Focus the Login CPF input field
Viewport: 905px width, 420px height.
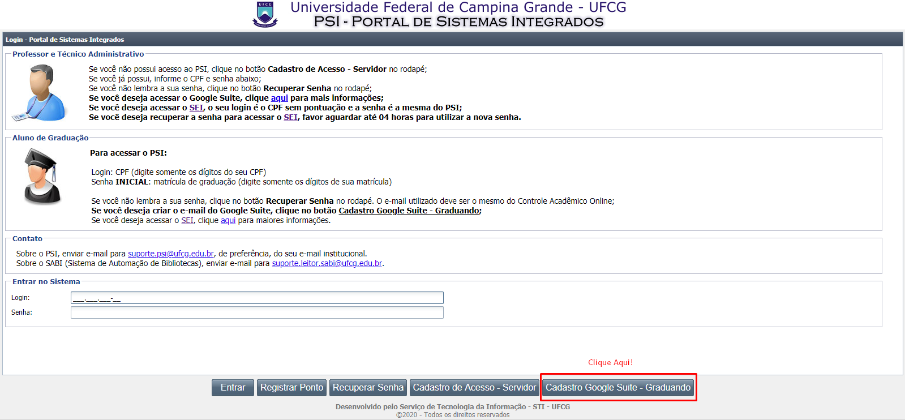click(x=257, y=298)
